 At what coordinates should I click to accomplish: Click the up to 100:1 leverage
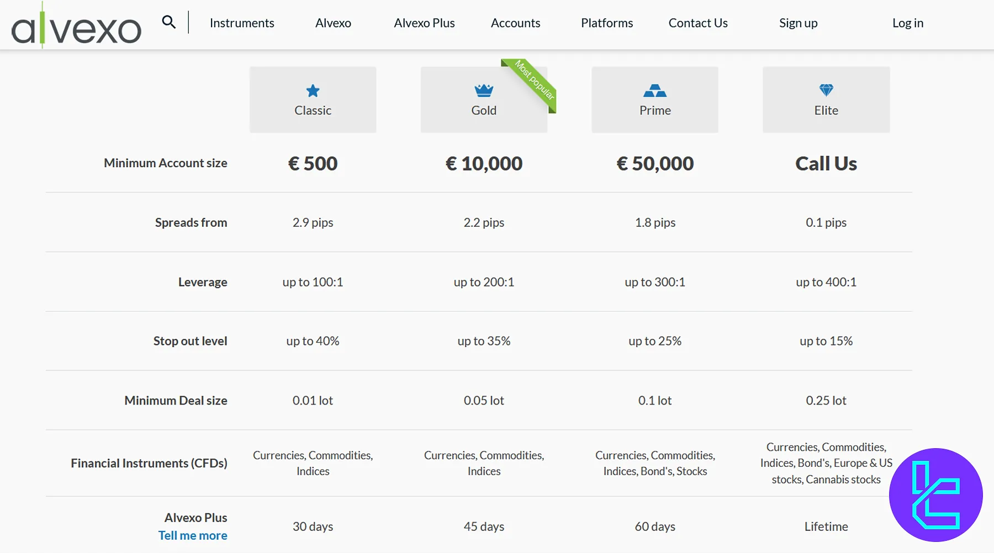coord(313,282)
